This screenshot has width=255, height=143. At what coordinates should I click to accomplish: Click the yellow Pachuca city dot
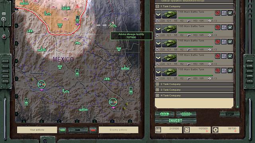pos(127,104)
